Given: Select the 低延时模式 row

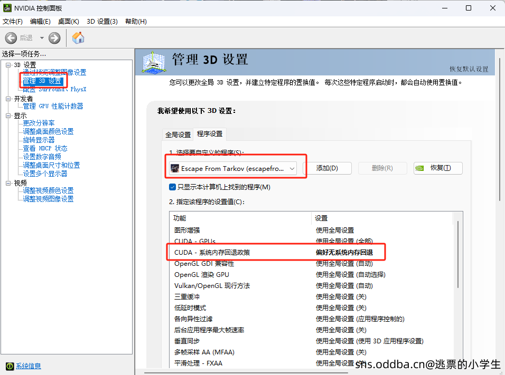Looking at the screenshot, I should tap(311, 308).
